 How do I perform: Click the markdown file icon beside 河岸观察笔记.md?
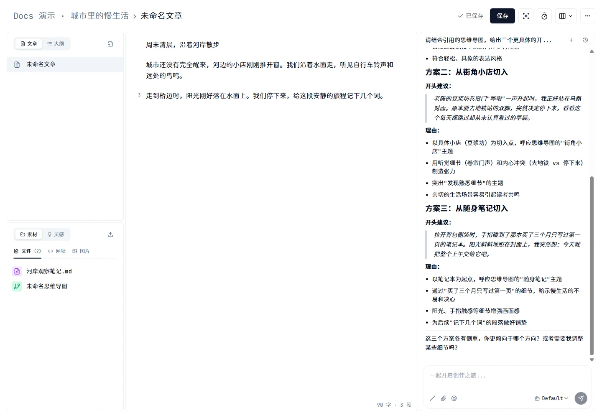coord(17,271)
